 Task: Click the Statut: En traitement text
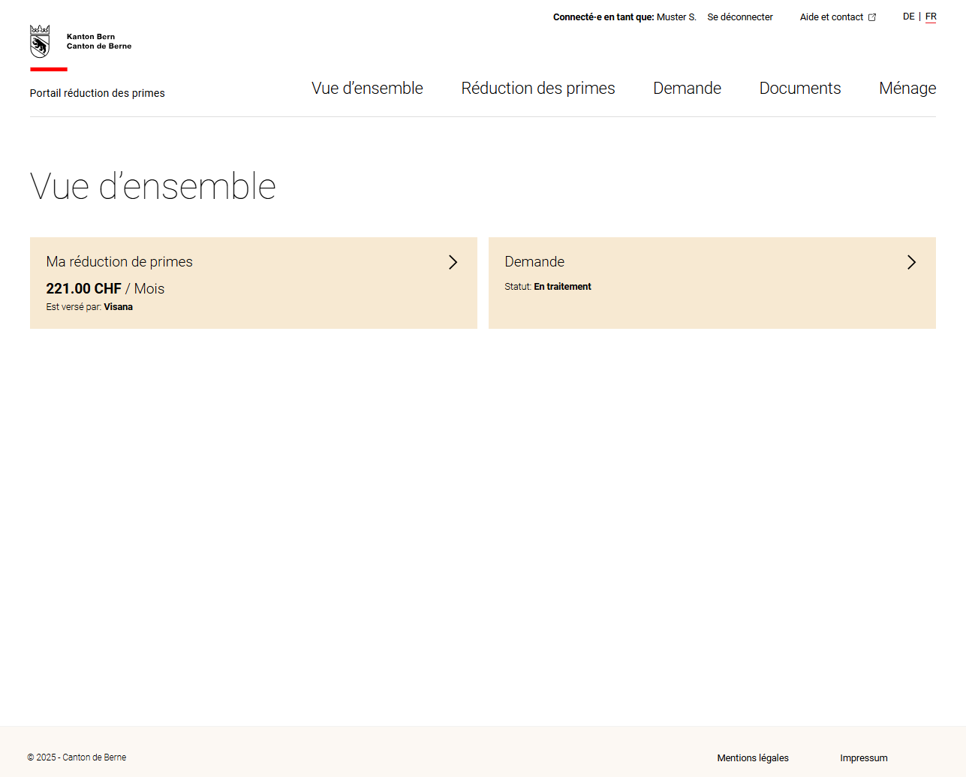point(547,287)
